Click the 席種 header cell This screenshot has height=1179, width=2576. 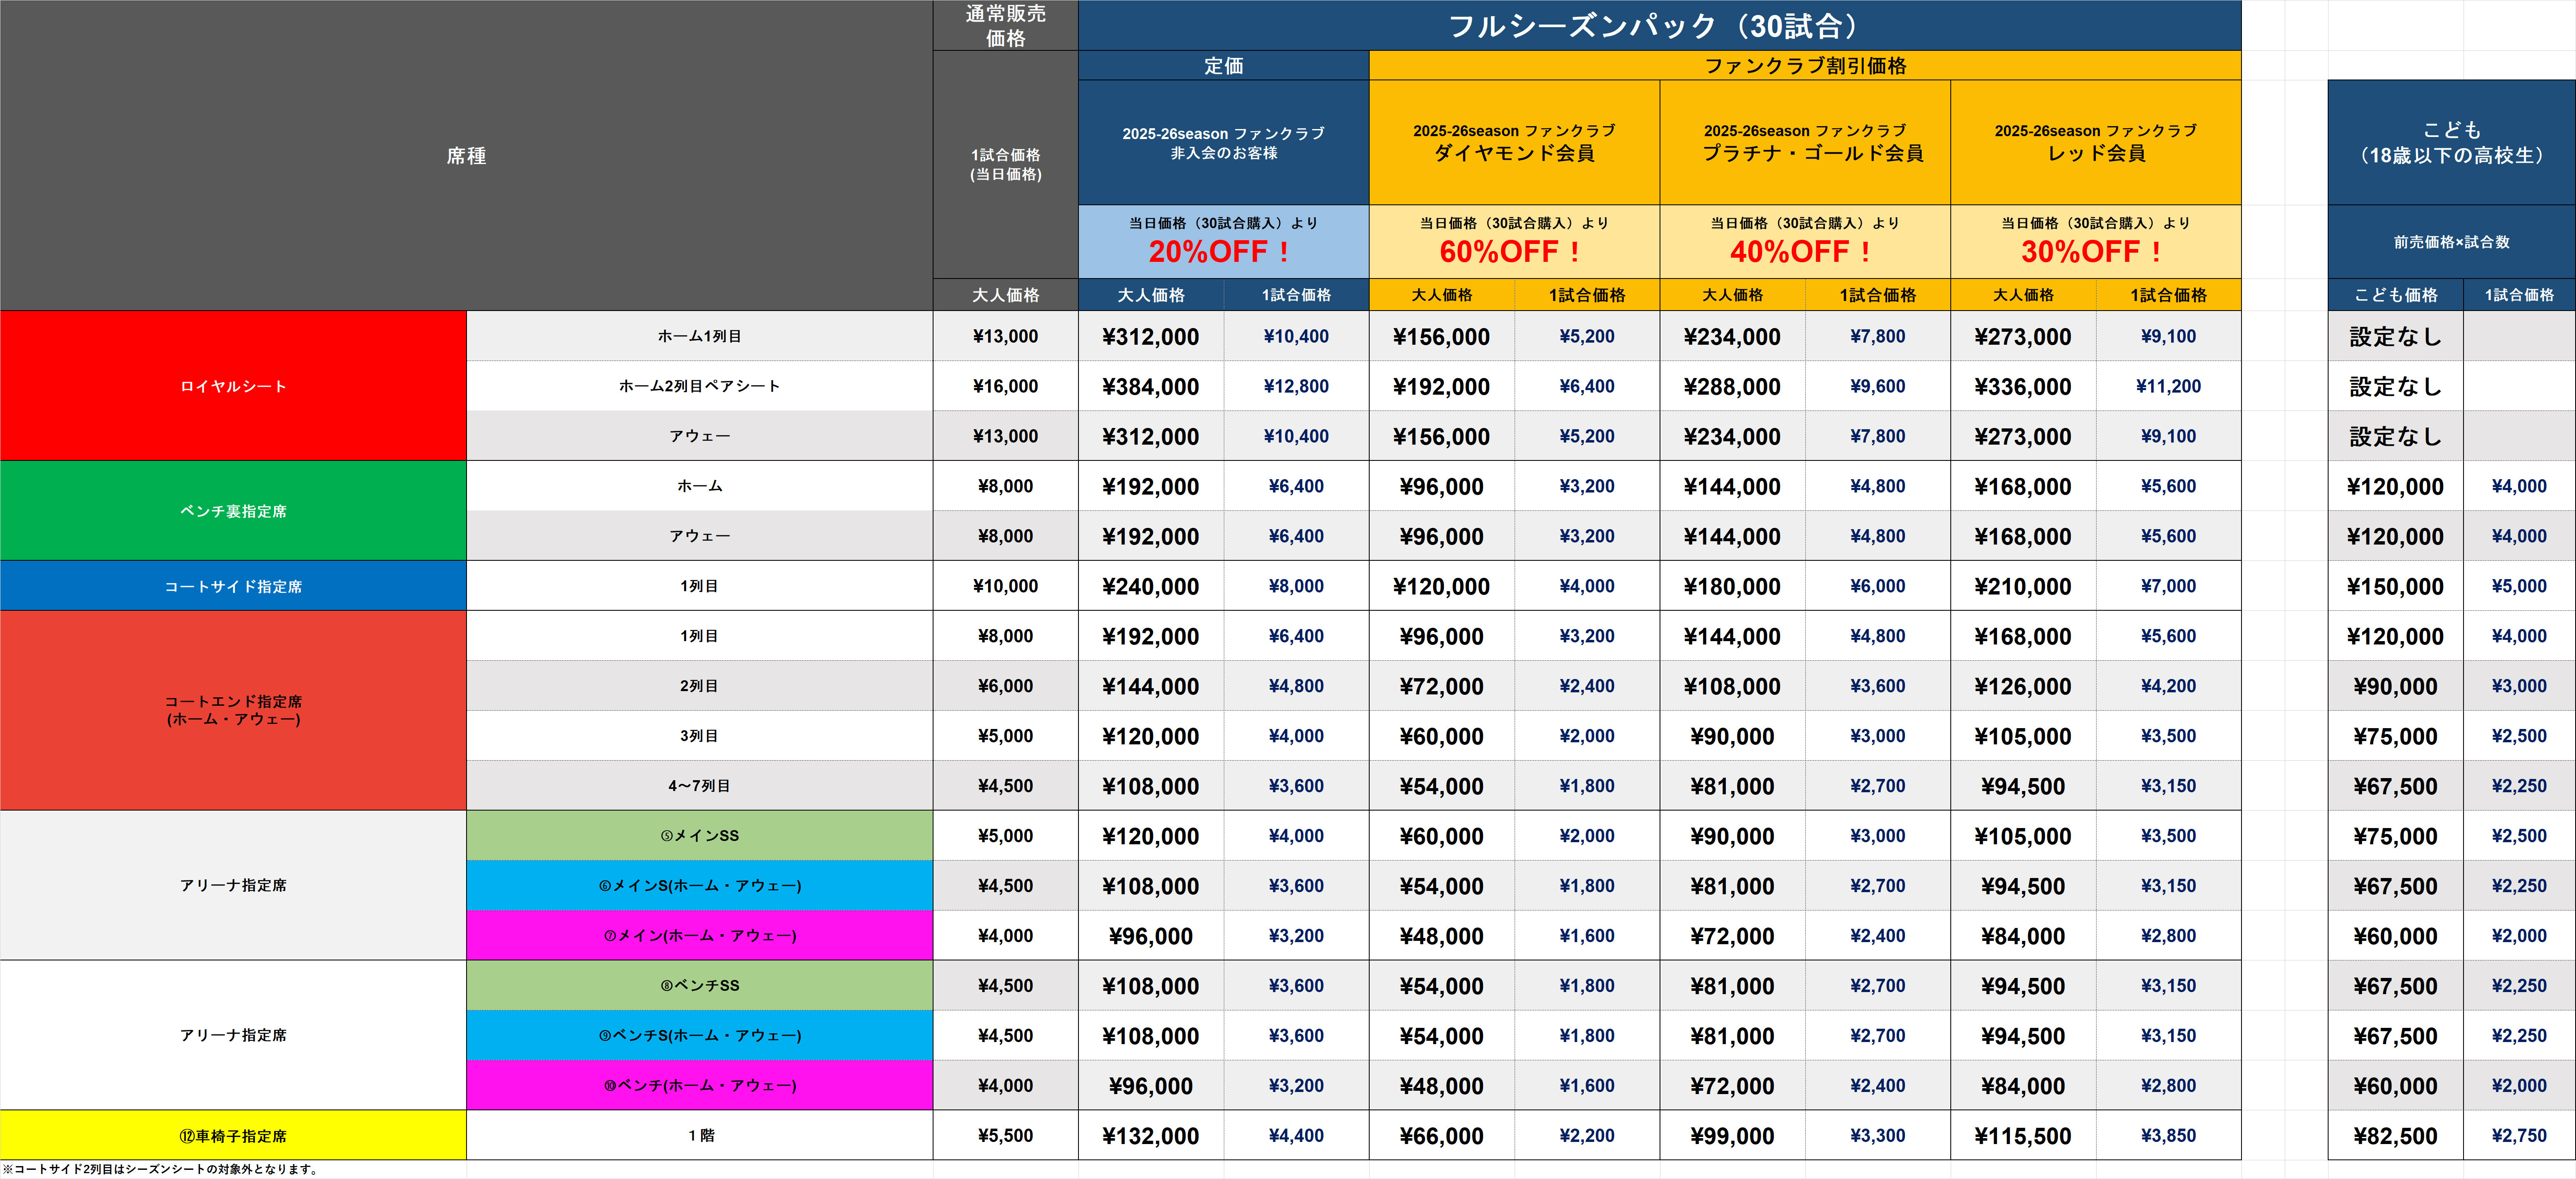[x=466, y=155]
